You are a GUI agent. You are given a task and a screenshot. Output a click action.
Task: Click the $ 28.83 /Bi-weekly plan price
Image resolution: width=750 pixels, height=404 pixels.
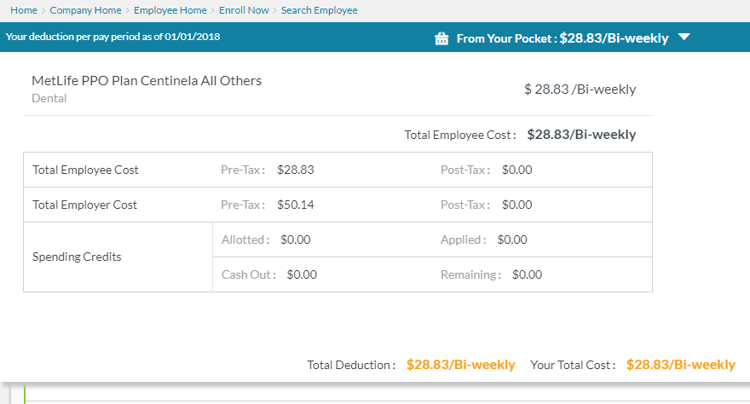pyautogui.click(x=580, y=89)
